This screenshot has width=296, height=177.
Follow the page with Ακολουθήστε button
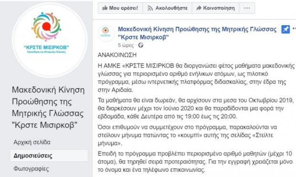(x=168, y=8)
